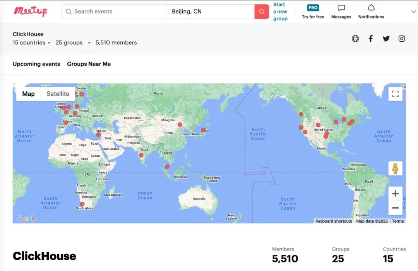Click the PRO Try for free badge
418x271 pixels.
point(313,8)
